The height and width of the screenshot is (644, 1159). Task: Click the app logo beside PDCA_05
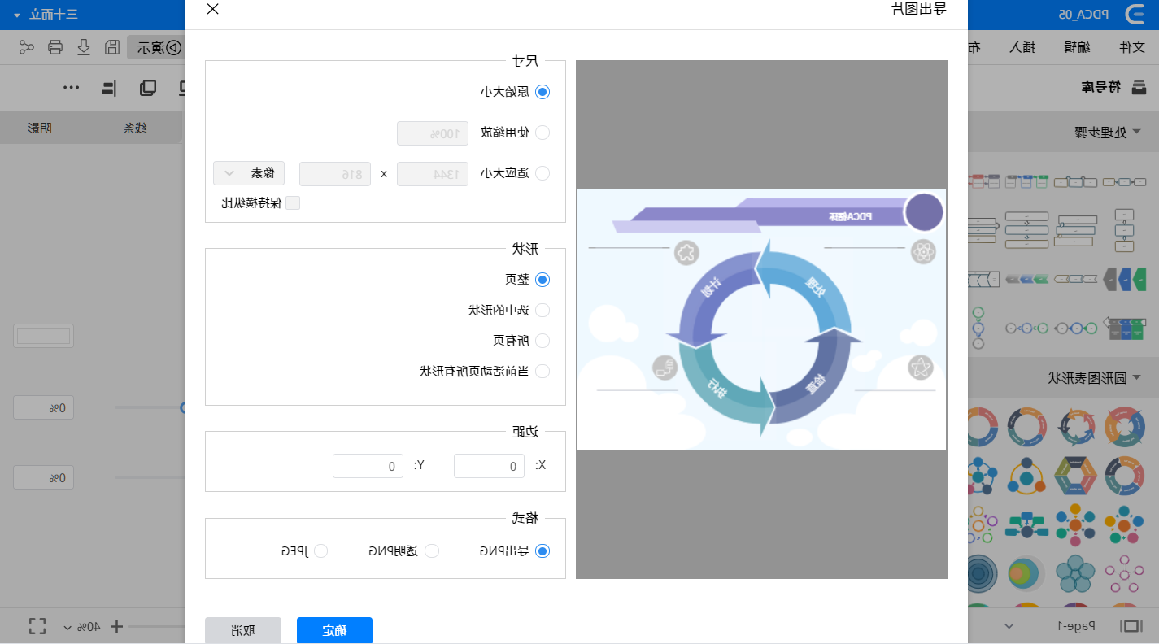point(1135,15)
